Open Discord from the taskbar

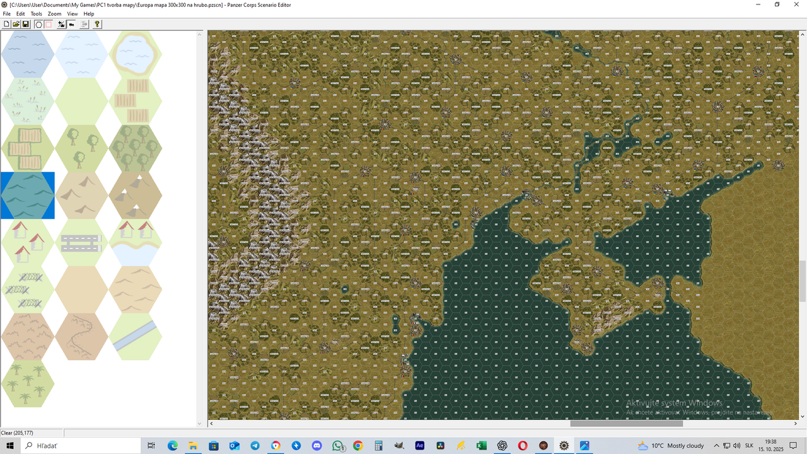317,446
